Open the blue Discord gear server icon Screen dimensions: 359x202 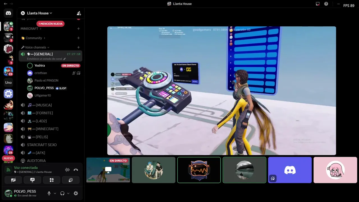pyautogui.click(x=8, y=94)
